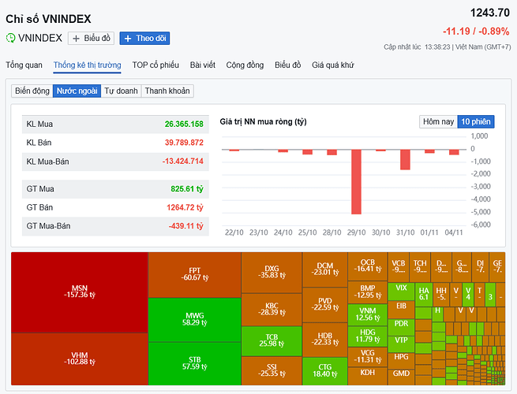Select the VCB treemap tile
Screen dimensions: 517x394
coord(399,267)
